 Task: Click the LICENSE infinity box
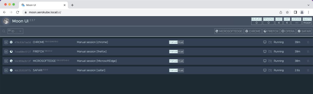296,21
